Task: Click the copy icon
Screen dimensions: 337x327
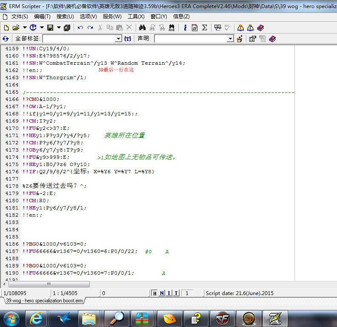Action: click(x=110, y=28)
